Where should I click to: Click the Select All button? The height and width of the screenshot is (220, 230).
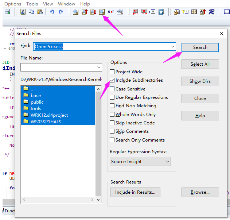click(x=200, y=64)
